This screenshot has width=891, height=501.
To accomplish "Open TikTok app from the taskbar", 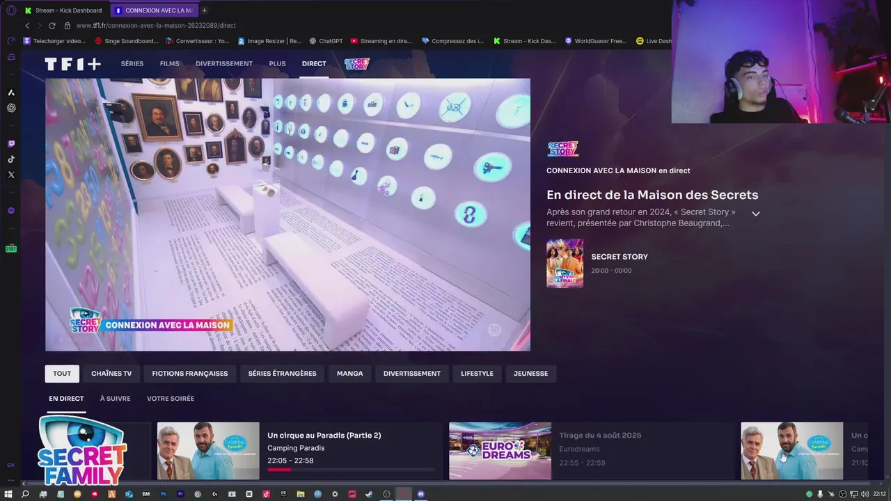I will pyautogui.click(x=266, y=494).
